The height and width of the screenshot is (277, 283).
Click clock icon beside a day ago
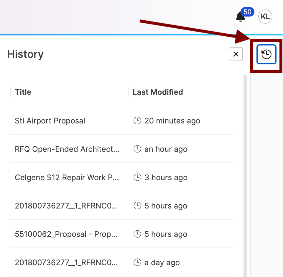point(137,262)
